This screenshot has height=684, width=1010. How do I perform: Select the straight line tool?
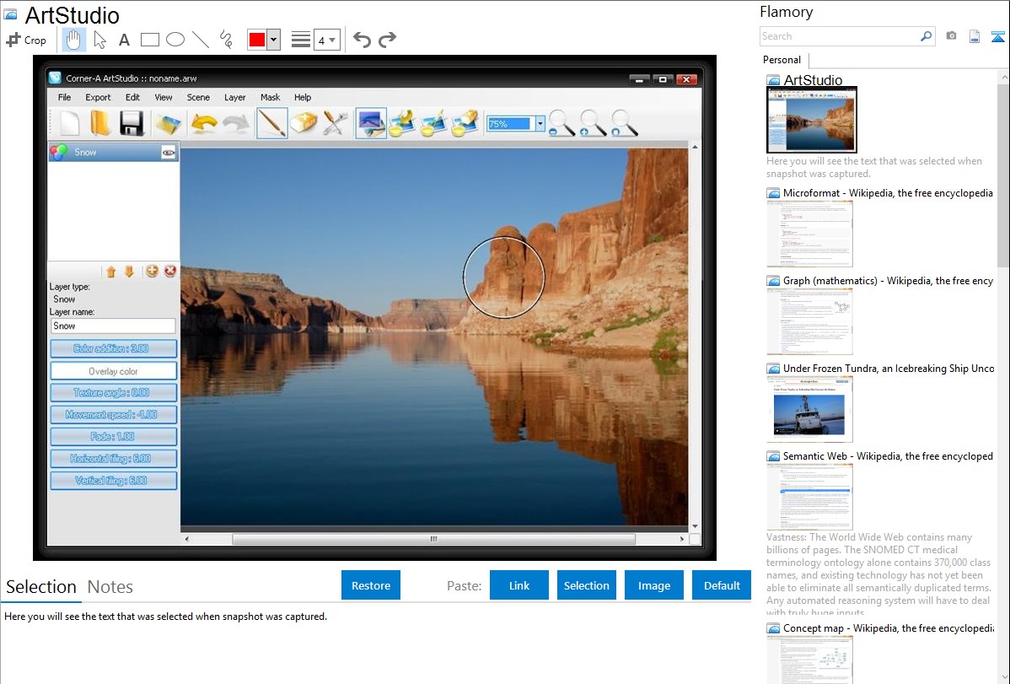click(201, 40)
